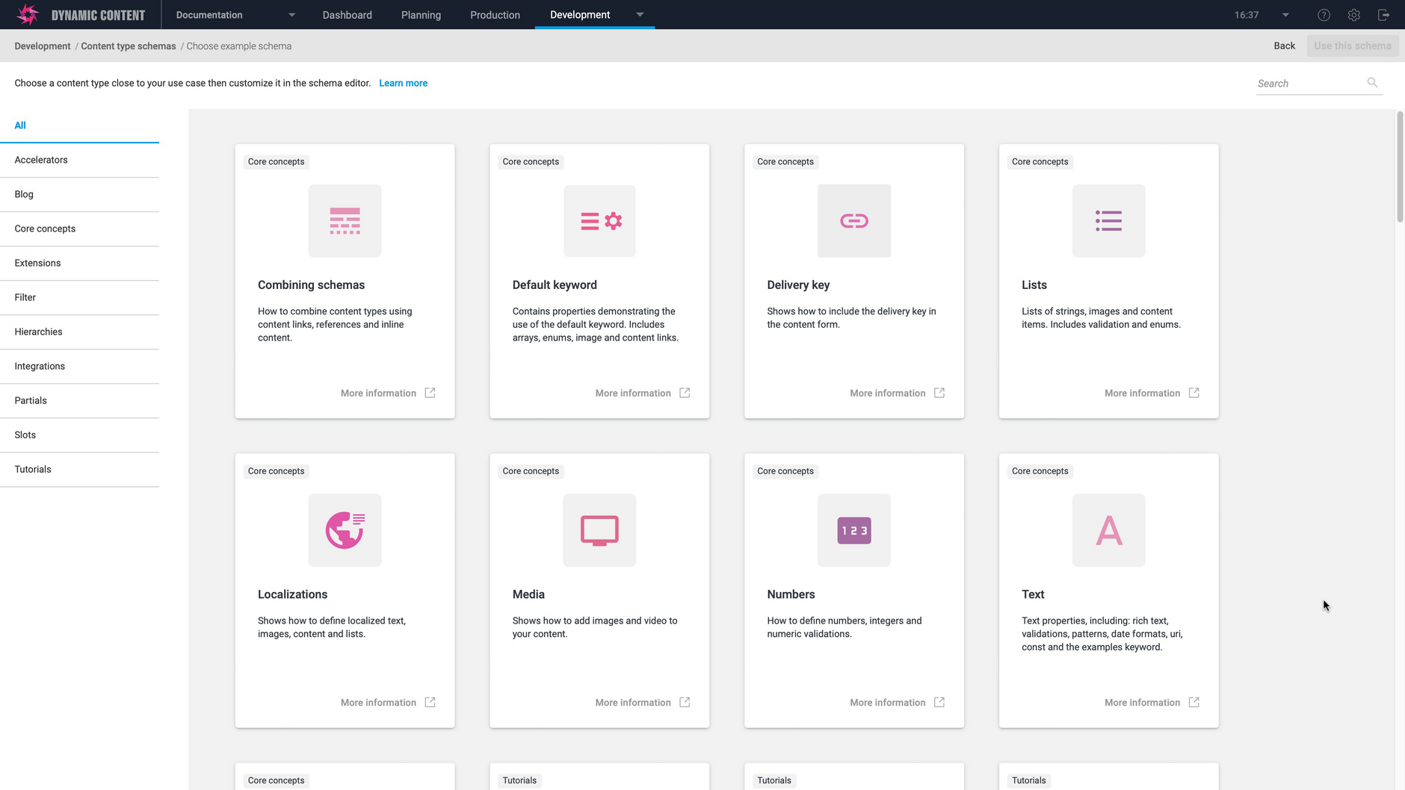Screen dimensions: 1405x790
Task: Open external link icon for Delivery key
Action: click(x=939, y=393)
